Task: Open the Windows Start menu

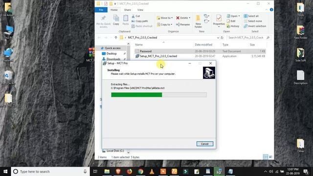Action: click(x=5, y=172)
